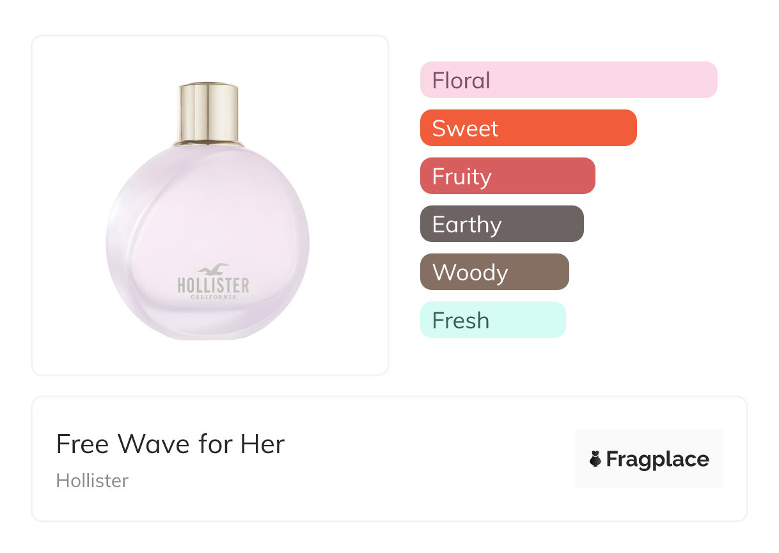Click the Fragplace wordmark text
Image resolution: width=779 pixels, height=553 pixels.
pyautogui.click(x=657, y=460)
